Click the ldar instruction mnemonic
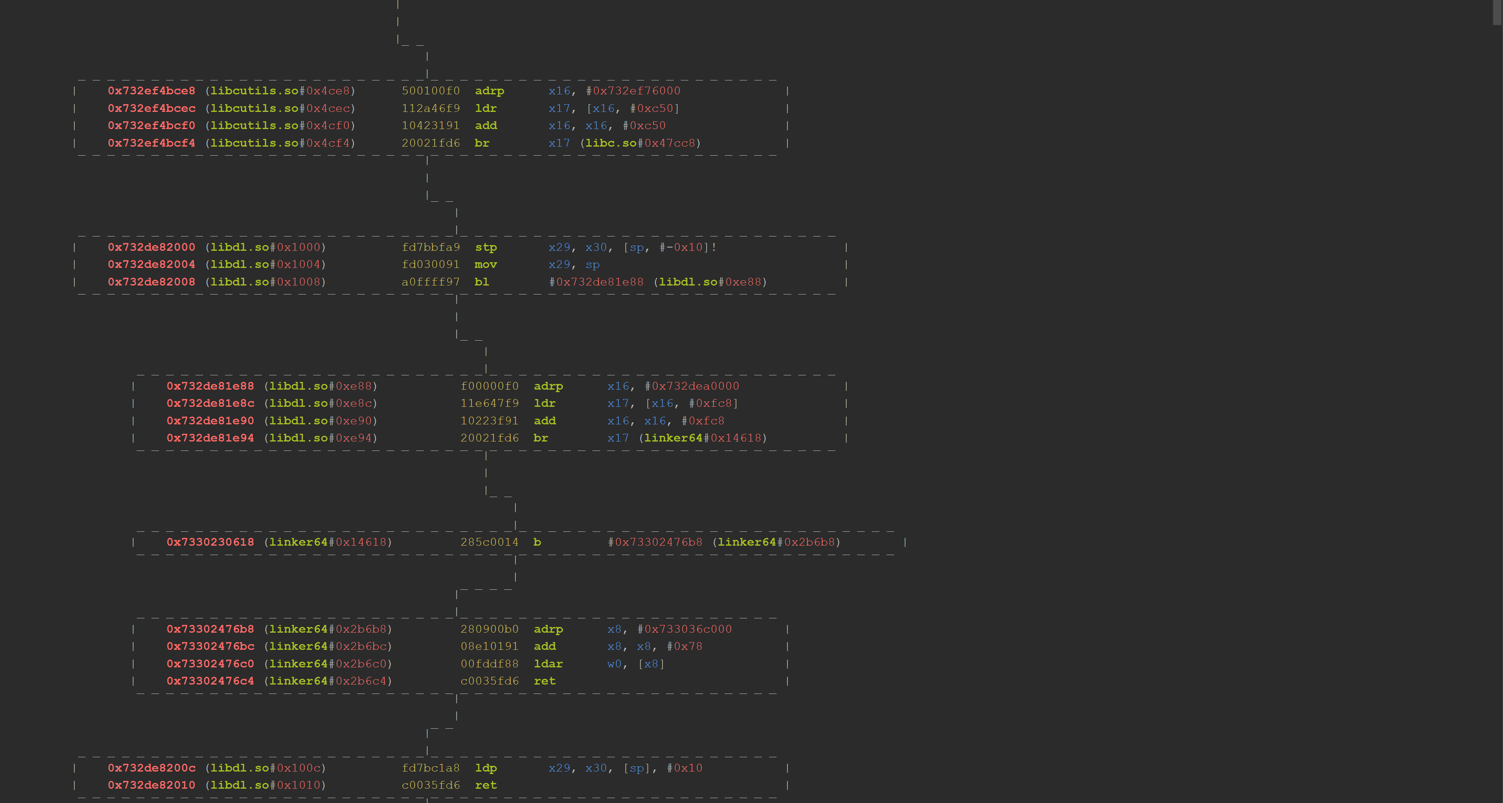 coord(548,664)
